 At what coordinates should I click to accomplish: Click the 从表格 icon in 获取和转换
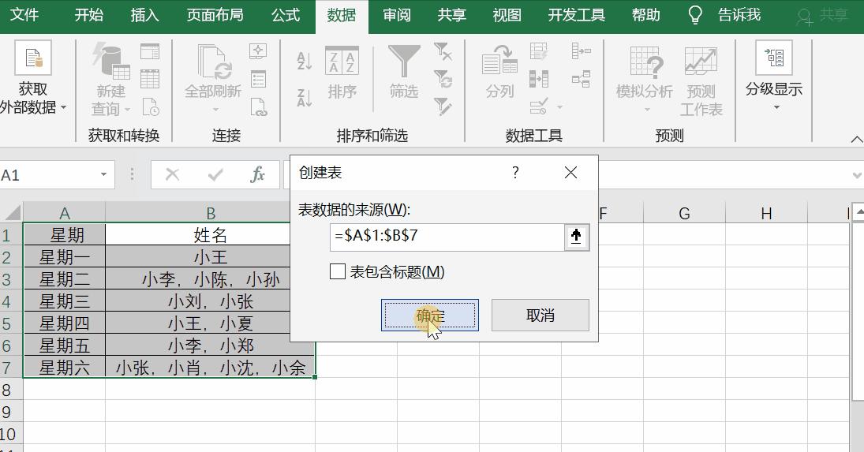tap(150, 79)
